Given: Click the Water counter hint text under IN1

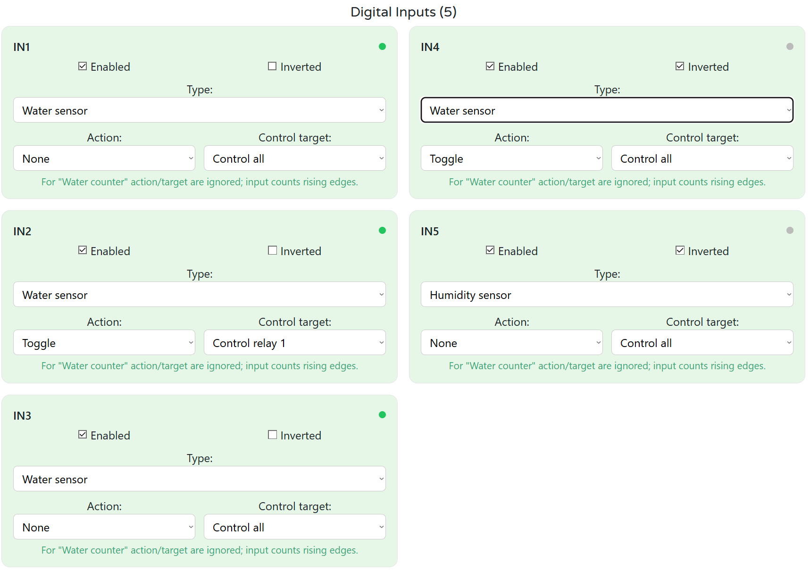Looking at the screenshot, I should click(x=199, y=182).
